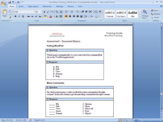
Task: Open the References tab
Action: (x=47, y=6)
